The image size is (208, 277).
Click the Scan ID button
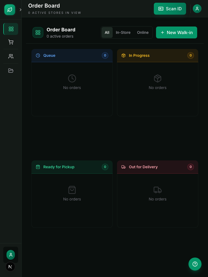[x=170, y=9]
